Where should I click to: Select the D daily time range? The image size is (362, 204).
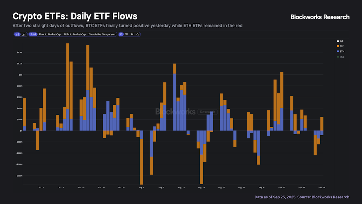(x=121, y=34)
